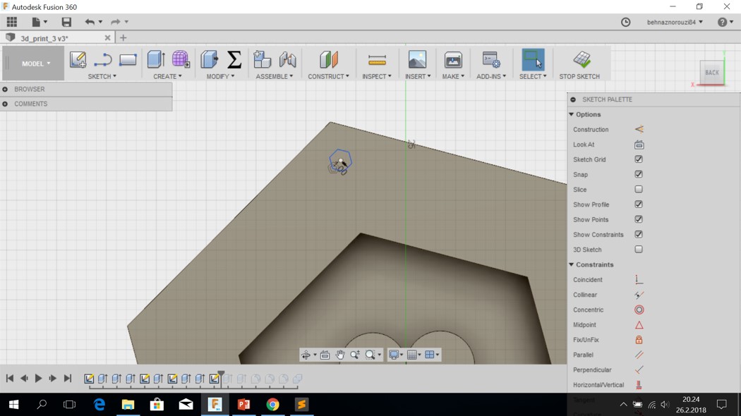Close the 3d_print_3 v3 tab
741x416 pixels.
108,38
